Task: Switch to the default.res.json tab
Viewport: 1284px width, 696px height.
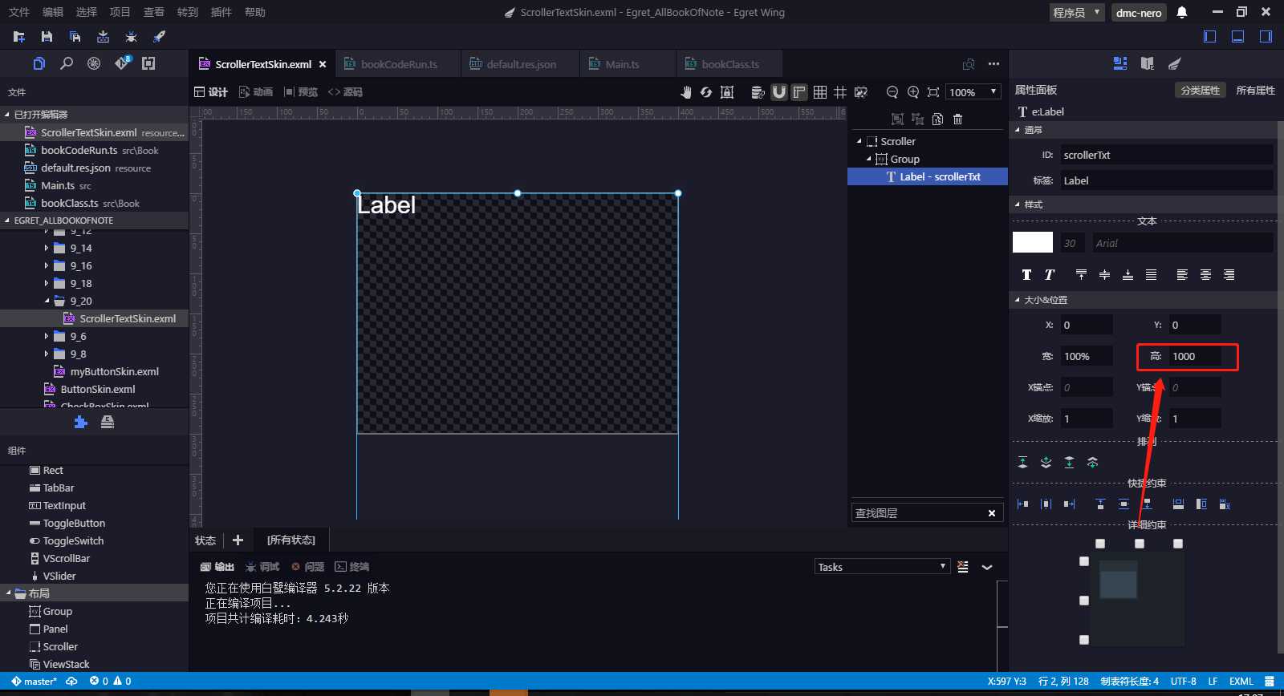Action: click(x=520, y=64)
